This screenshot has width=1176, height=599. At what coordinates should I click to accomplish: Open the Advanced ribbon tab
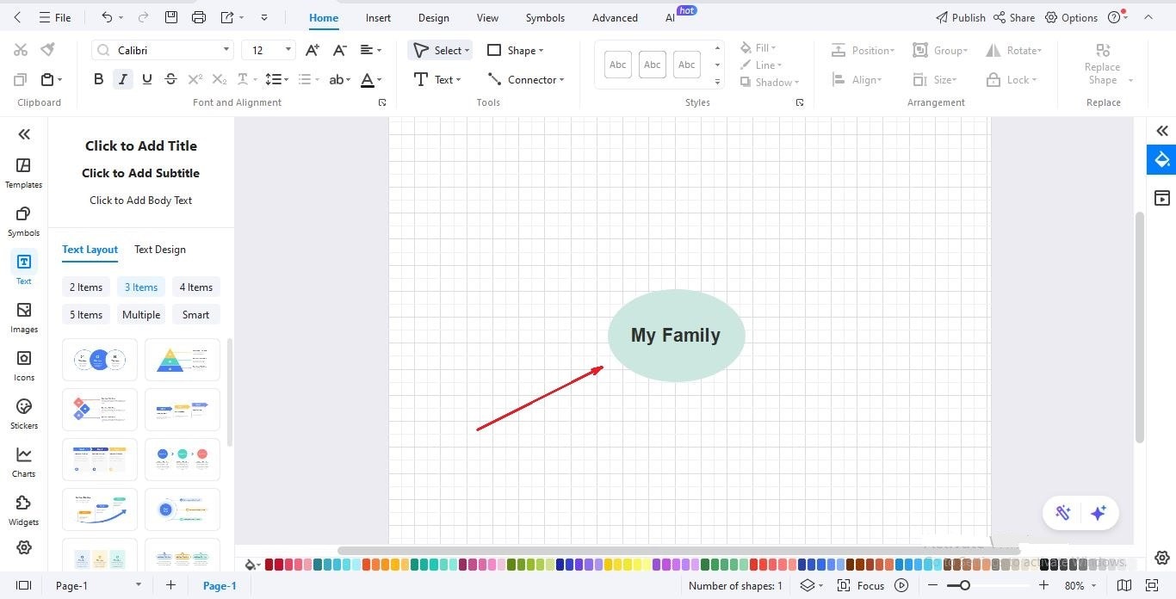615,17
